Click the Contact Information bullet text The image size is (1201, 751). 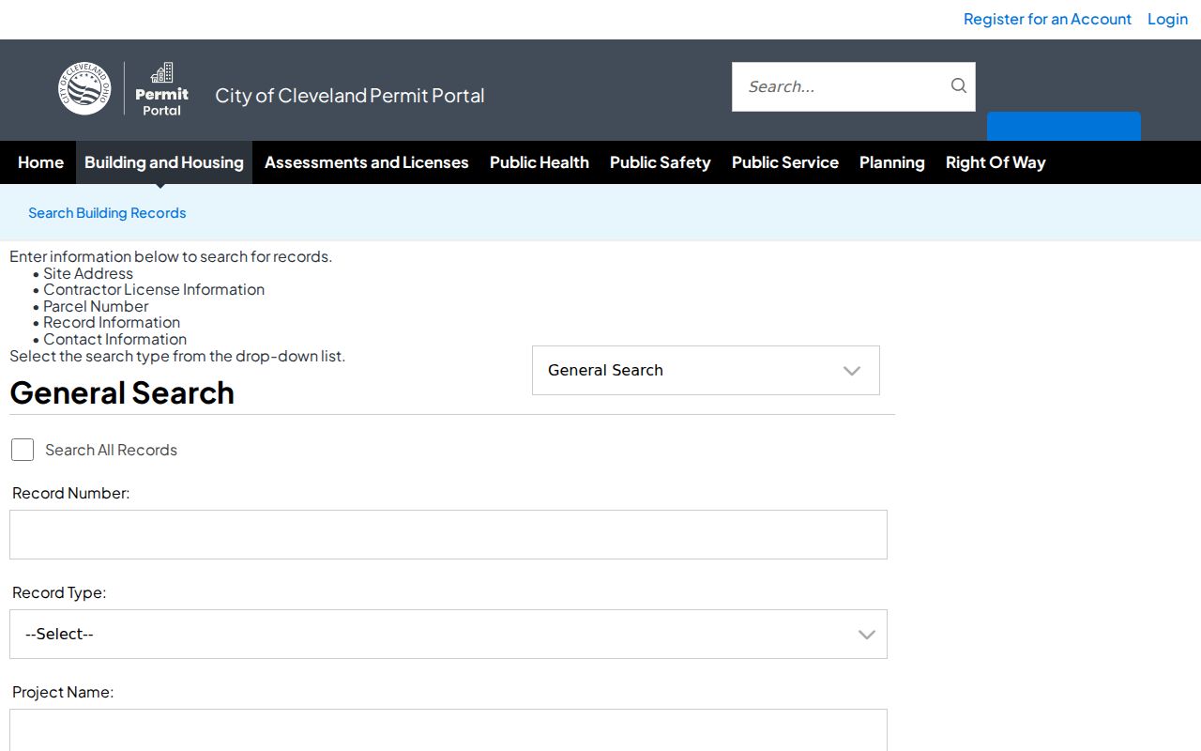click(x=114, y=339)
